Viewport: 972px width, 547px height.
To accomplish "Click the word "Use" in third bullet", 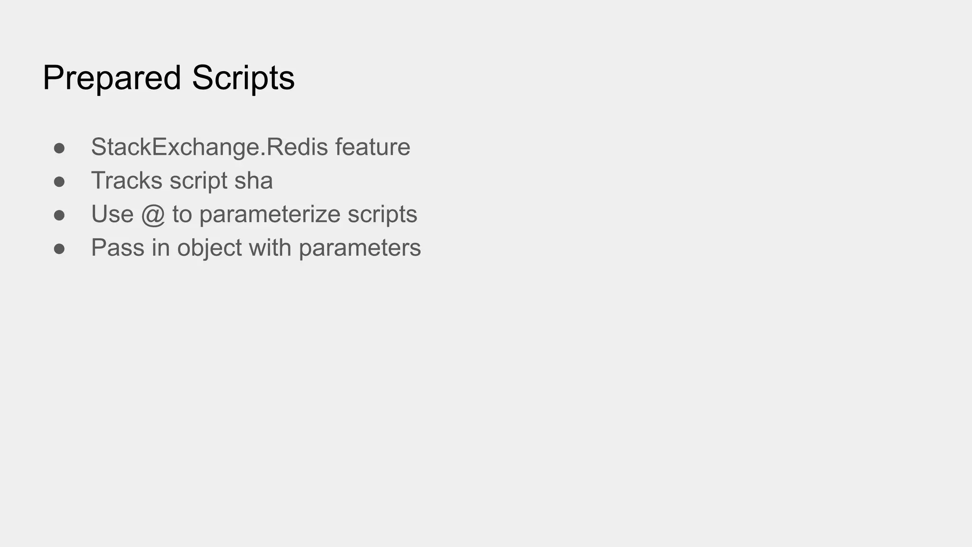I will (x=112, y=214).
